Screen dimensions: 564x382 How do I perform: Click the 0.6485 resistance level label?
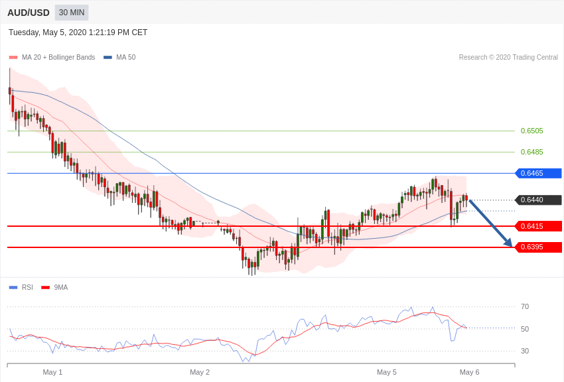pyautogui.click(x=531, y=152)
